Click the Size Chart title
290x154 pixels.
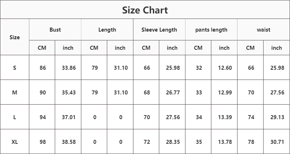point(145,10)
